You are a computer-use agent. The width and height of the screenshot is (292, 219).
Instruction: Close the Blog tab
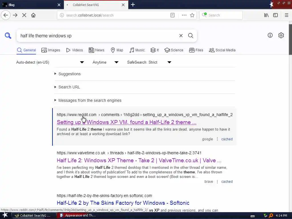(x=59, y=5)
